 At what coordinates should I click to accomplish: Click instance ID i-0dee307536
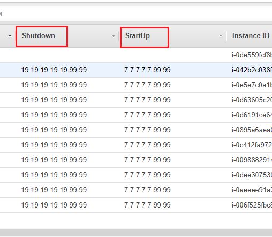coord(252,175)
